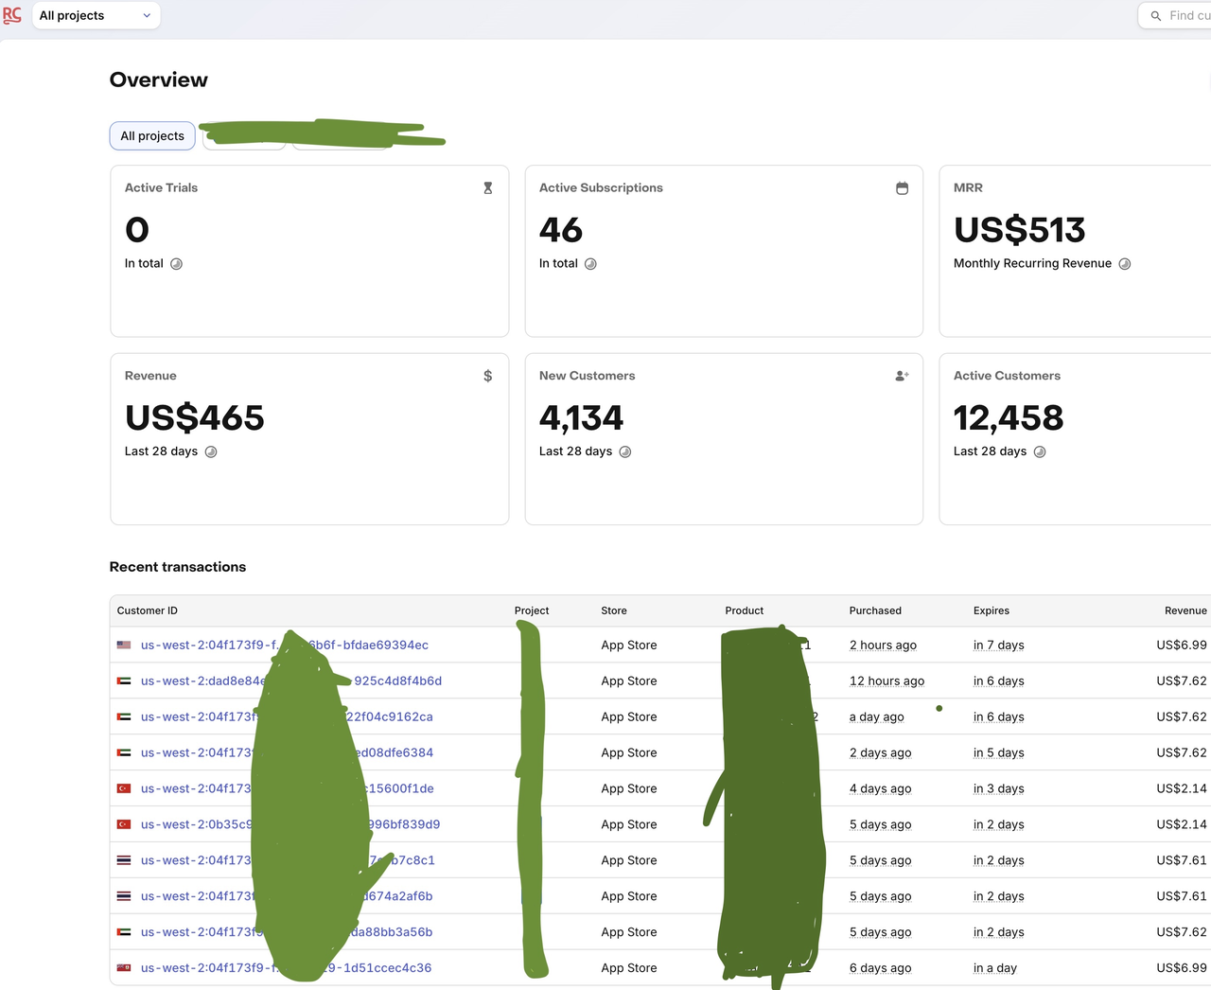Viewport: 1211px width, 990px height.
Task: Open customer ending in 22f04c9162ca
Action: pyautogui.click(x=287, y=717)
